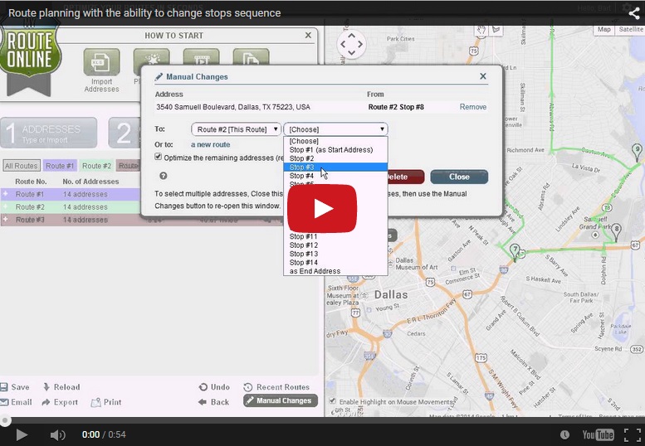Expand the Route #3 row plus icon
Screen dimensions: 645x446
click(x=5, y=220)
